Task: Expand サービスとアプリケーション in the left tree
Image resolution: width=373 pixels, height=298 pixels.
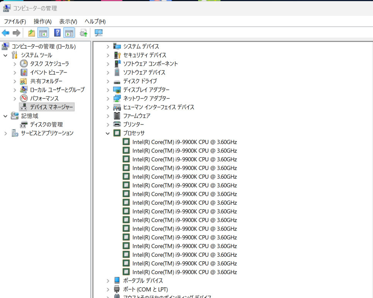Action: [x=5, y=133]
